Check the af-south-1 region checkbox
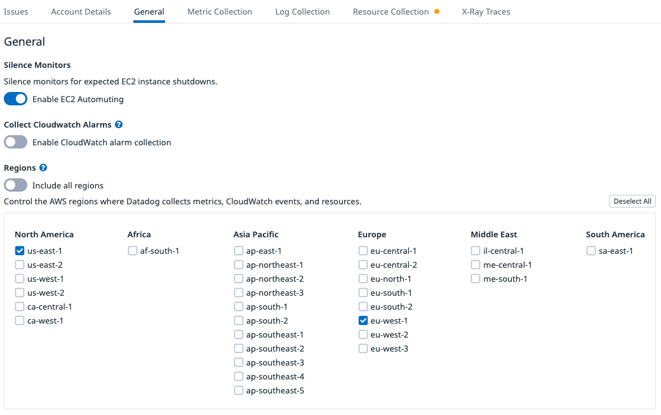This screenshot has width=661, height=415. [133, 251]
